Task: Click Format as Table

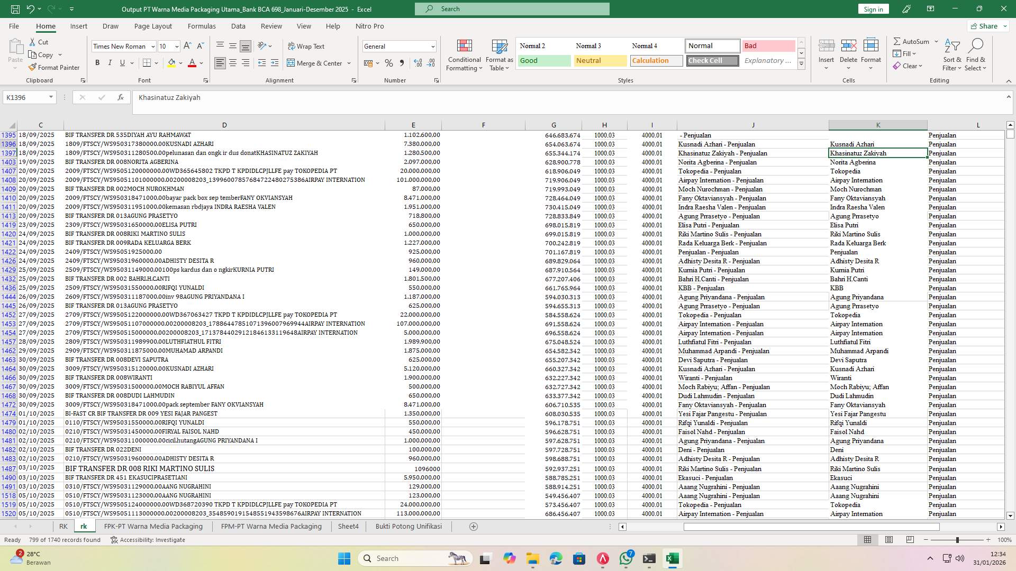Action: pyautogui.click(x=498, y=54)
